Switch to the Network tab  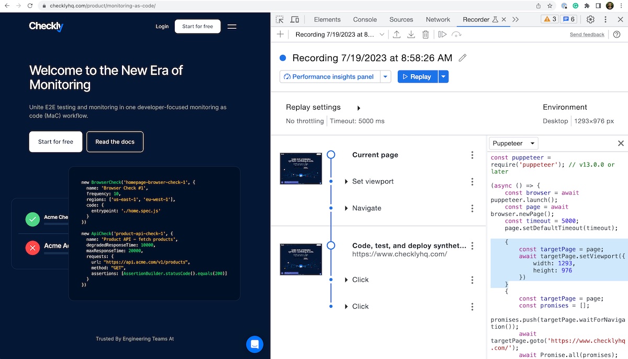click(438, 19)
